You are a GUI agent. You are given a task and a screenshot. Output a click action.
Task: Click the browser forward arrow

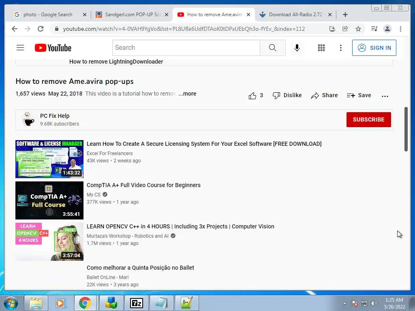(x=28, y=29)
